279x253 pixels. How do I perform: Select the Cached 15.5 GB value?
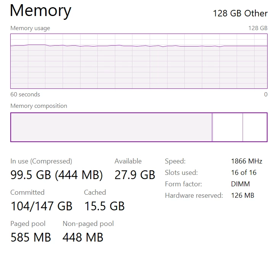tap(104, 206)
